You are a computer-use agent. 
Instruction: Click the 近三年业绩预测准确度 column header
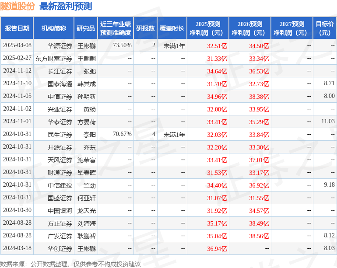[x=116, y=28]
